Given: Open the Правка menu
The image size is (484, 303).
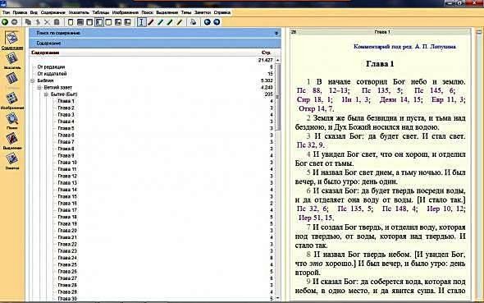Looking at the screenshot, I should [20, 12].
